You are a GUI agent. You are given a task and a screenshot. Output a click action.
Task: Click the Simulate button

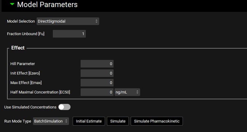click(118, 121)
